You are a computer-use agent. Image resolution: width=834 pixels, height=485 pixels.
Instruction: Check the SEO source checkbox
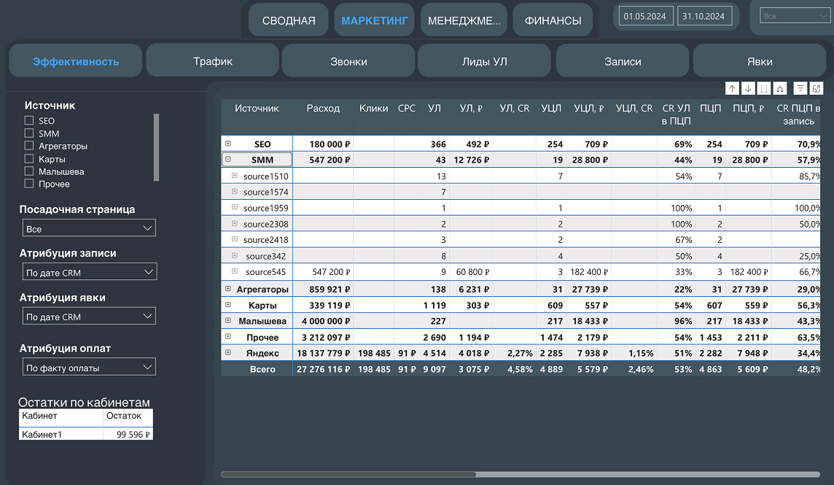click(x=29, y=121)
